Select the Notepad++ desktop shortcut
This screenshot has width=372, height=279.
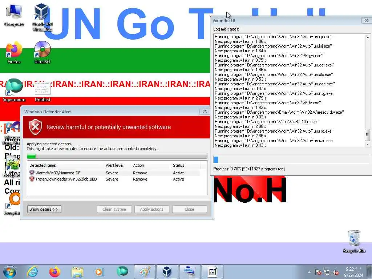[x=11, y=167]
